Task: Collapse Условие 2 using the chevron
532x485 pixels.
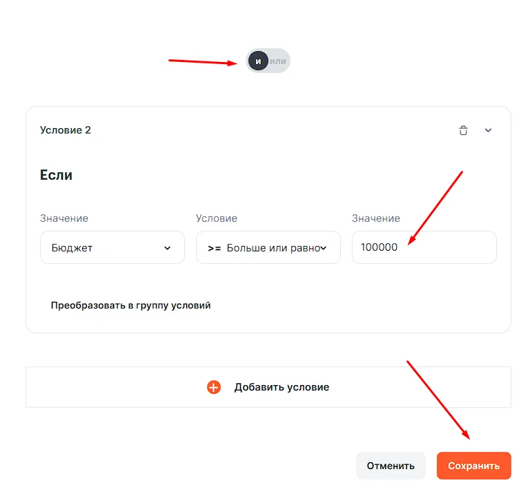Action: coord(489,130)
